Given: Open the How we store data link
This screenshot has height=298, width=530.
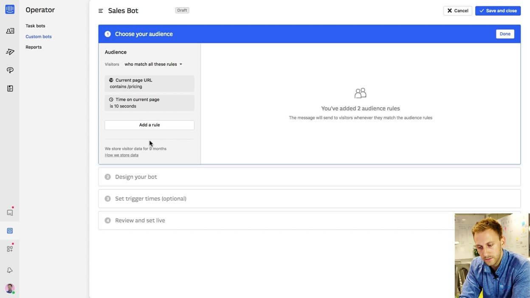Looking at the screenshot, I should coord(121,155).
